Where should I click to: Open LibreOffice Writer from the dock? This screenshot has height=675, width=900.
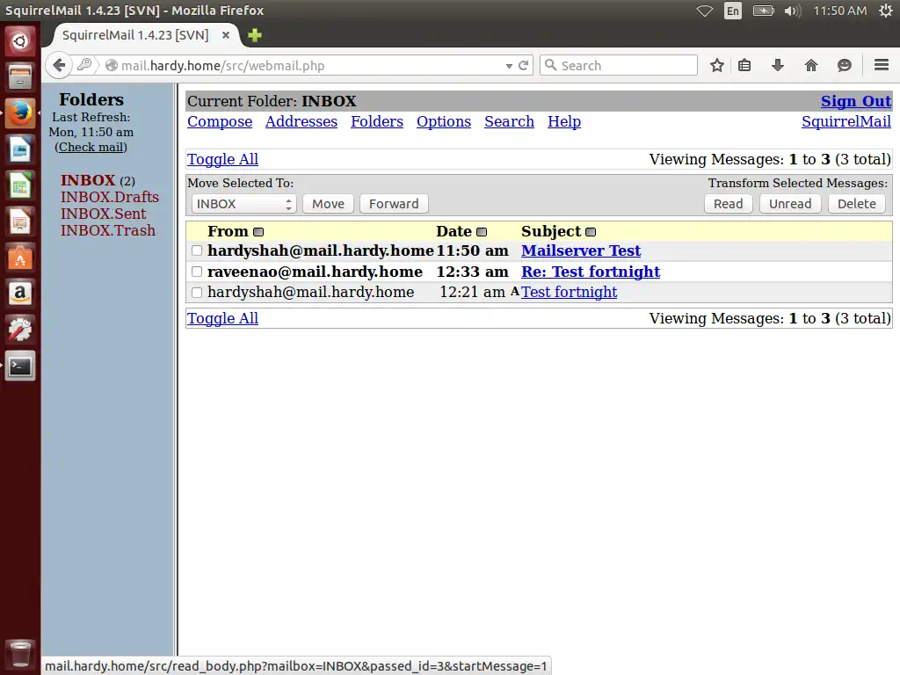(x=19, y=149)
